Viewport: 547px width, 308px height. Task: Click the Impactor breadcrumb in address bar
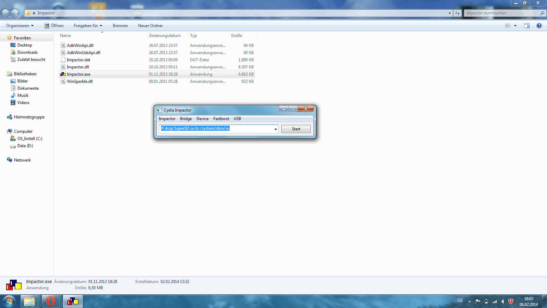tap(46, 13)
